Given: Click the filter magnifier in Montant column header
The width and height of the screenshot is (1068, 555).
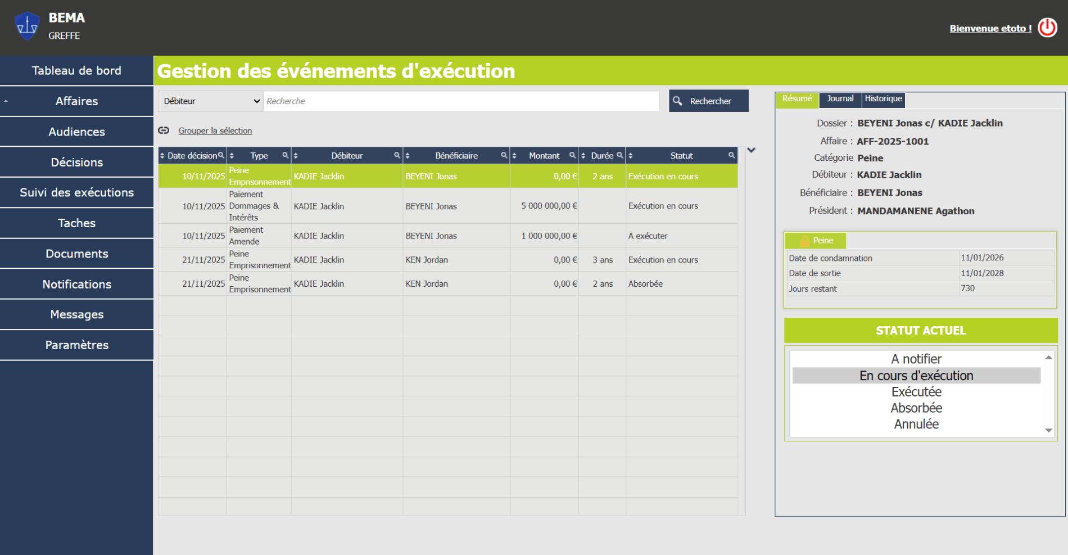Looking at the screenshot, I should [x=572, y=156].
